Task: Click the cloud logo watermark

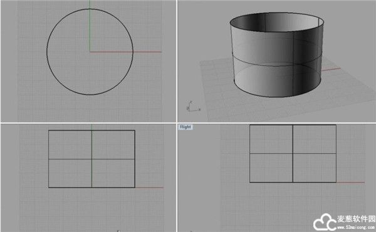Action: (325, 223)
